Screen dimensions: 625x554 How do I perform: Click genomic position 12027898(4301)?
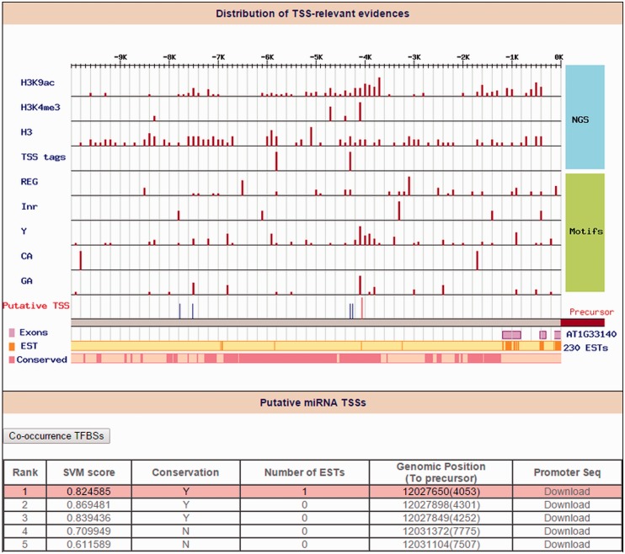point(441,505)
